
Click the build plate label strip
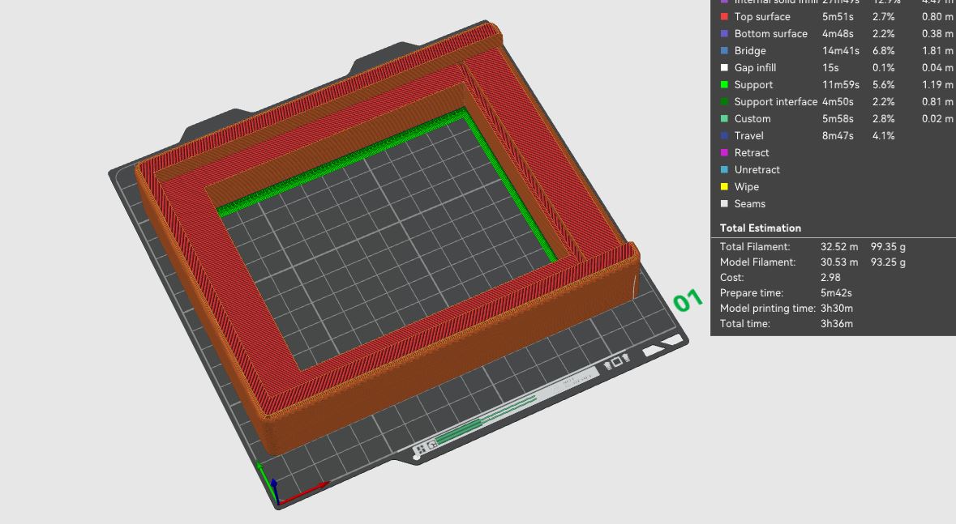click(487, 413)
